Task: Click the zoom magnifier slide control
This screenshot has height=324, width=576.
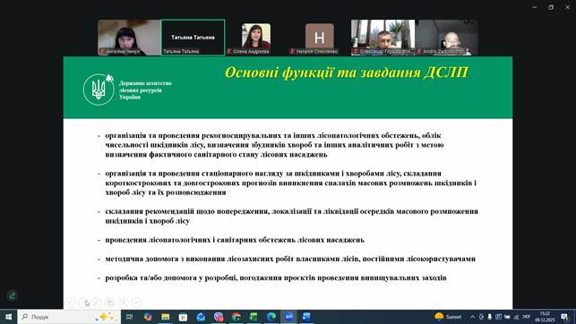Action: 124,303
